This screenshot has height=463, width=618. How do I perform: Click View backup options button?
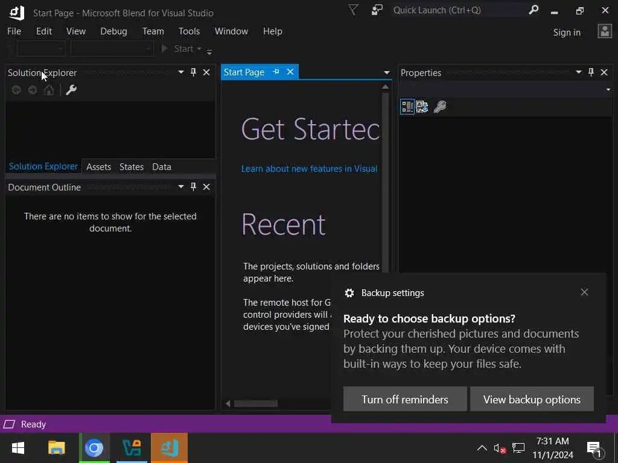532,399
